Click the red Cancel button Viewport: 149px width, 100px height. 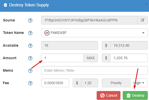pyautogui.click(x=108, y=95)
